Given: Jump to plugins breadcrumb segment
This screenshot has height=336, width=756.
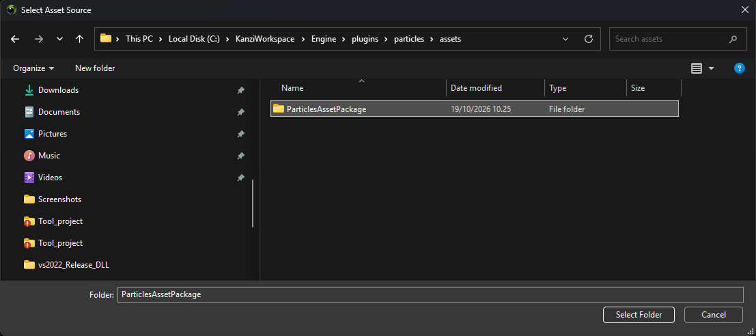Looking at the screenshot, I should click(x=365, y=39).
